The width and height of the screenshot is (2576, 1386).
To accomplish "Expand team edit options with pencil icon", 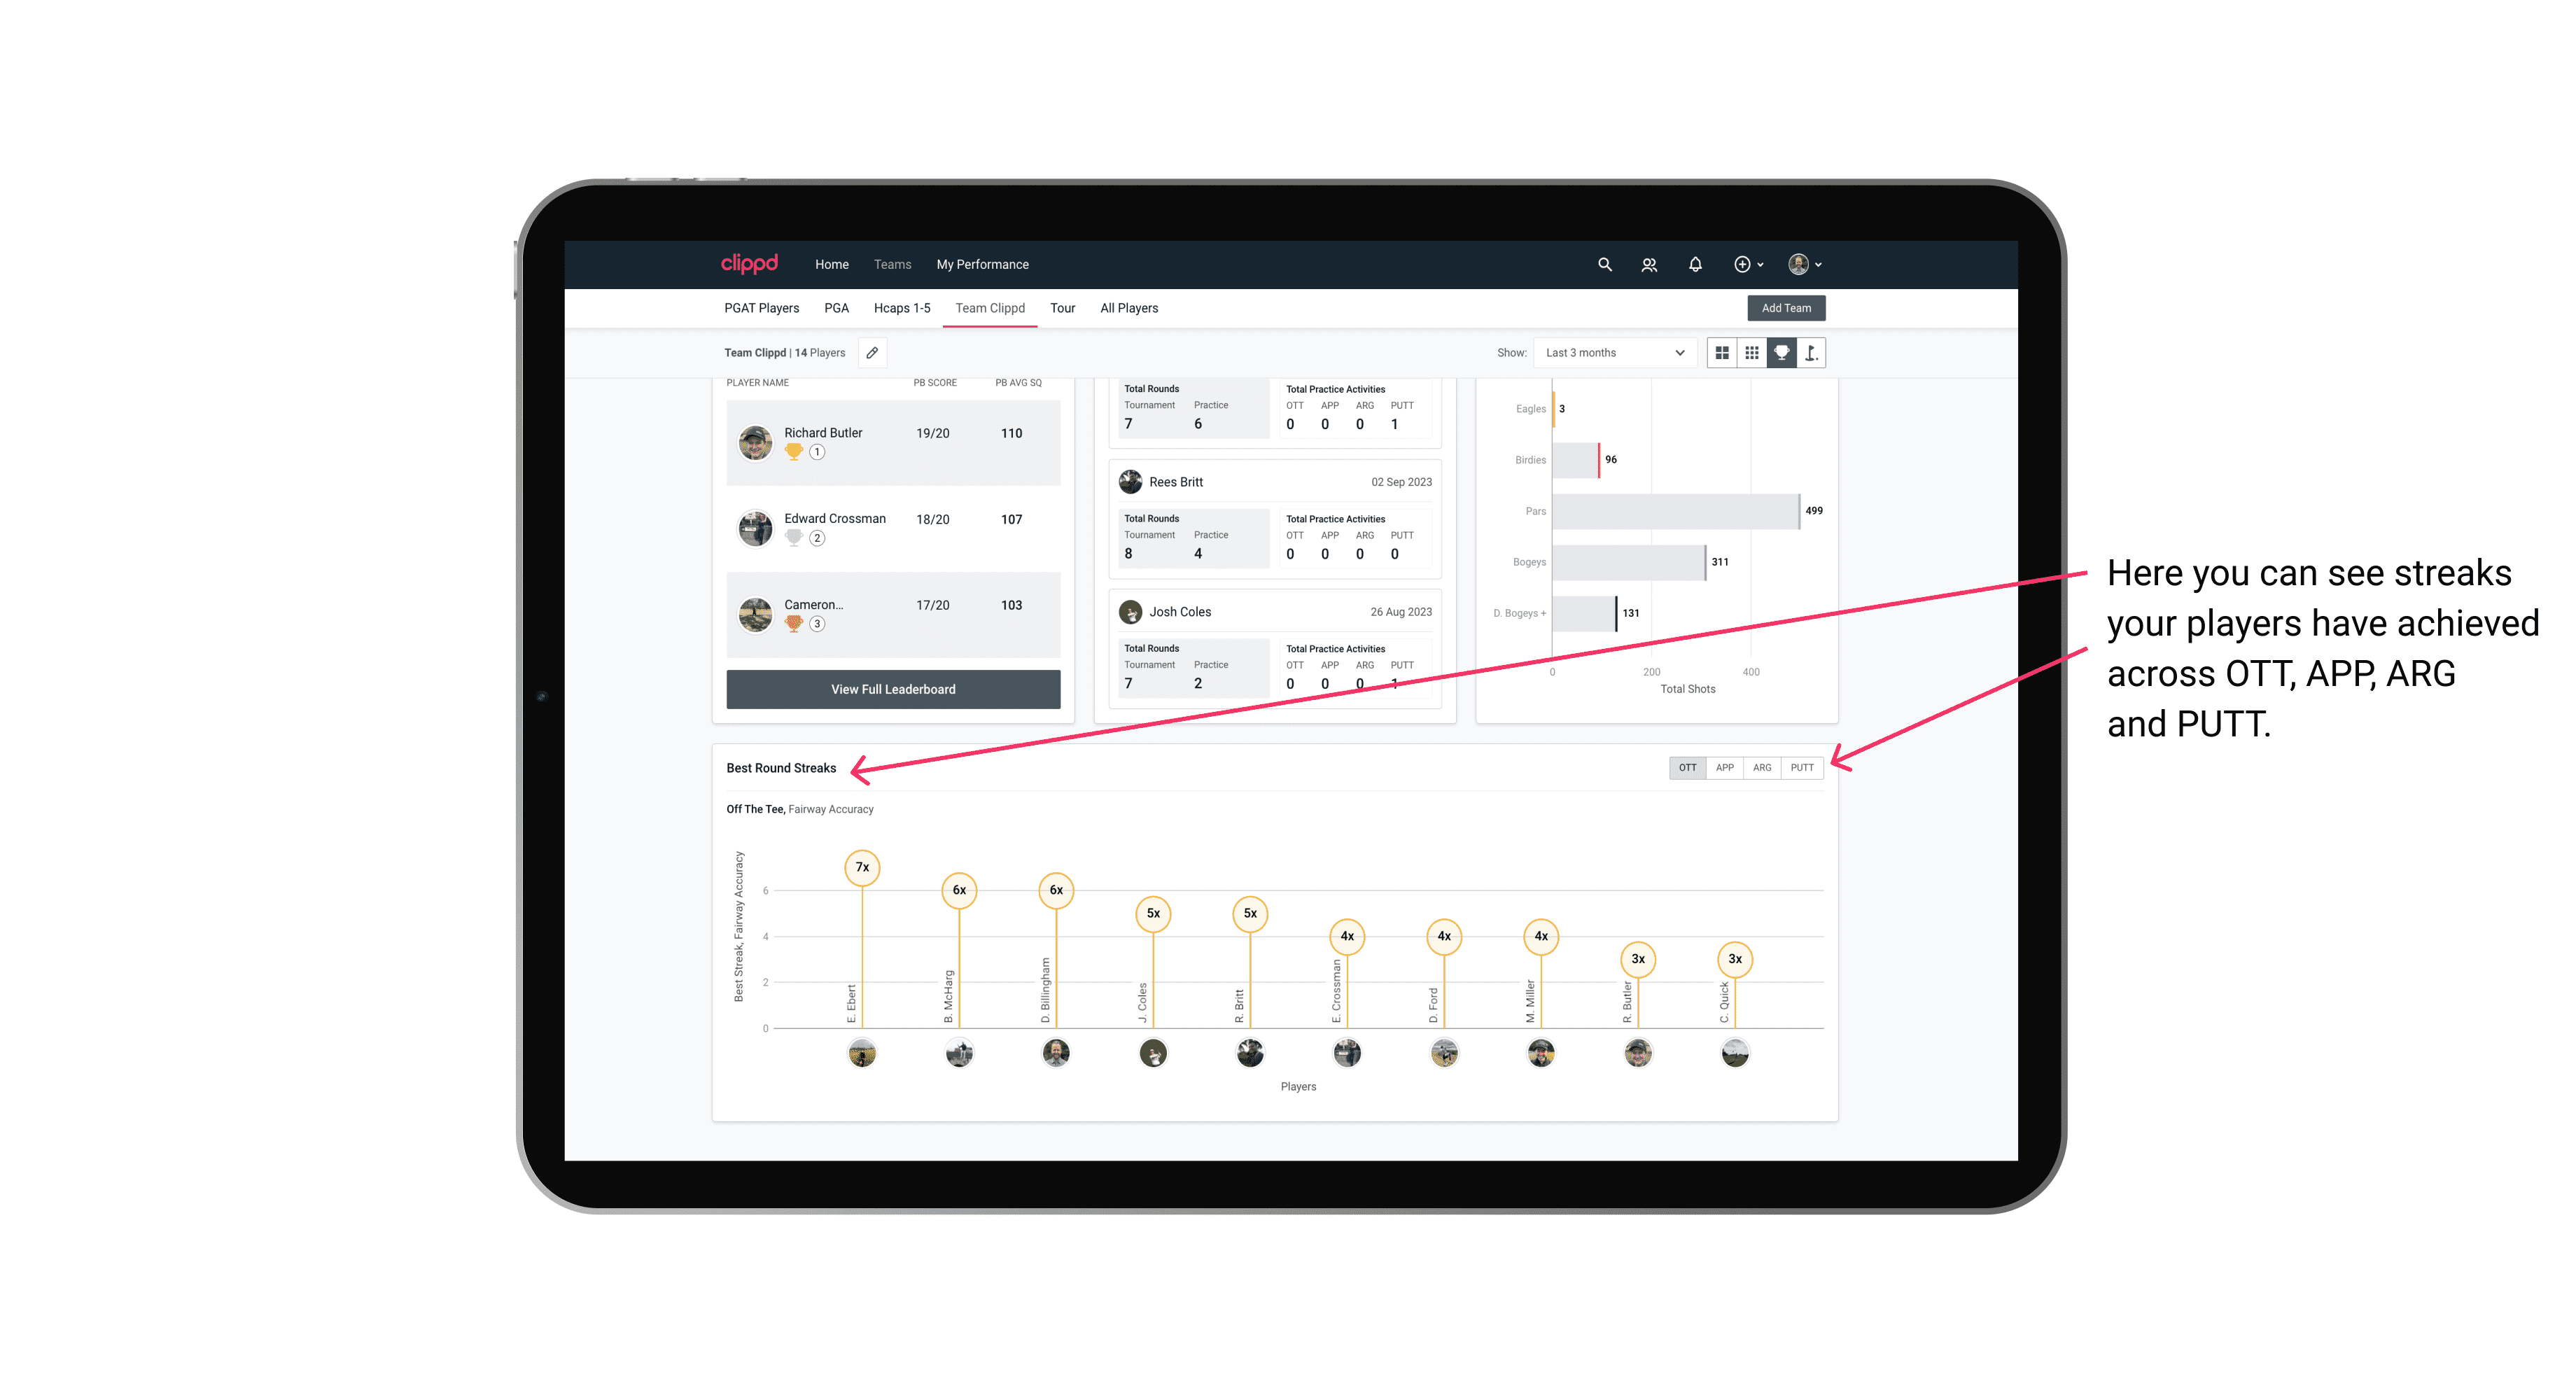I will click(x=874, y=353).
